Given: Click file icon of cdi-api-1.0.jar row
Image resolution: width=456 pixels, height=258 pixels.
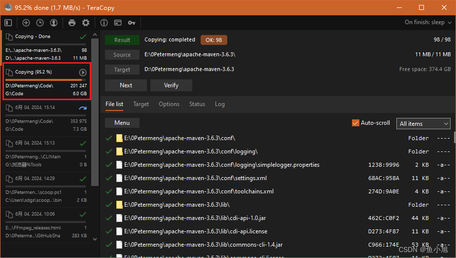Looking at the screenshot, I should (x=119, y=218).
